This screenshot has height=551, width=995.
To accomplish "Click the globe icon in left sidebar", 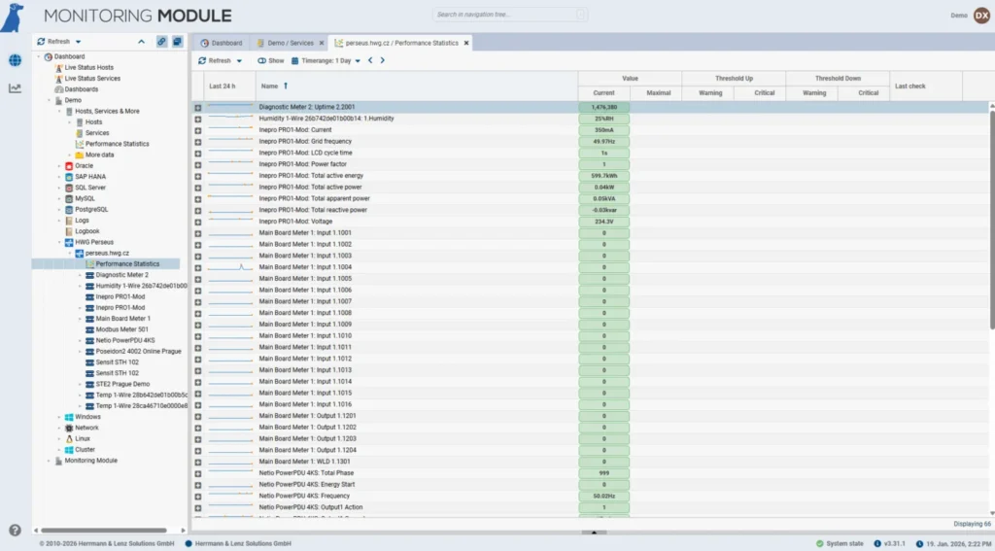I will pyautogui.click(x=15, y=60).
